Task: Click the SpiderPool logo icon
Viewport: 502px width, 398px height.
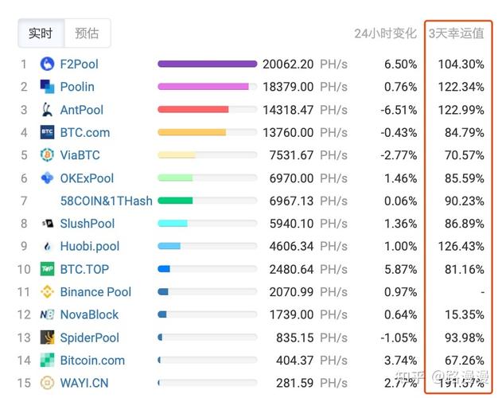Action: click(x=47, y=338)
